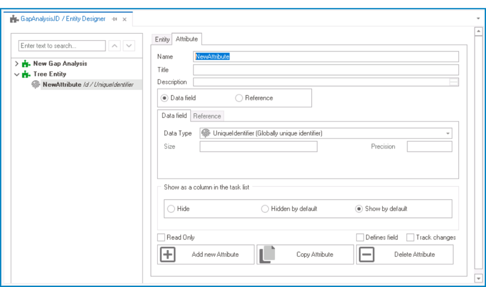Screen dimensions: 486x287
Task: Click the pin icon on the document tab
Action: [x=114, y=19]
